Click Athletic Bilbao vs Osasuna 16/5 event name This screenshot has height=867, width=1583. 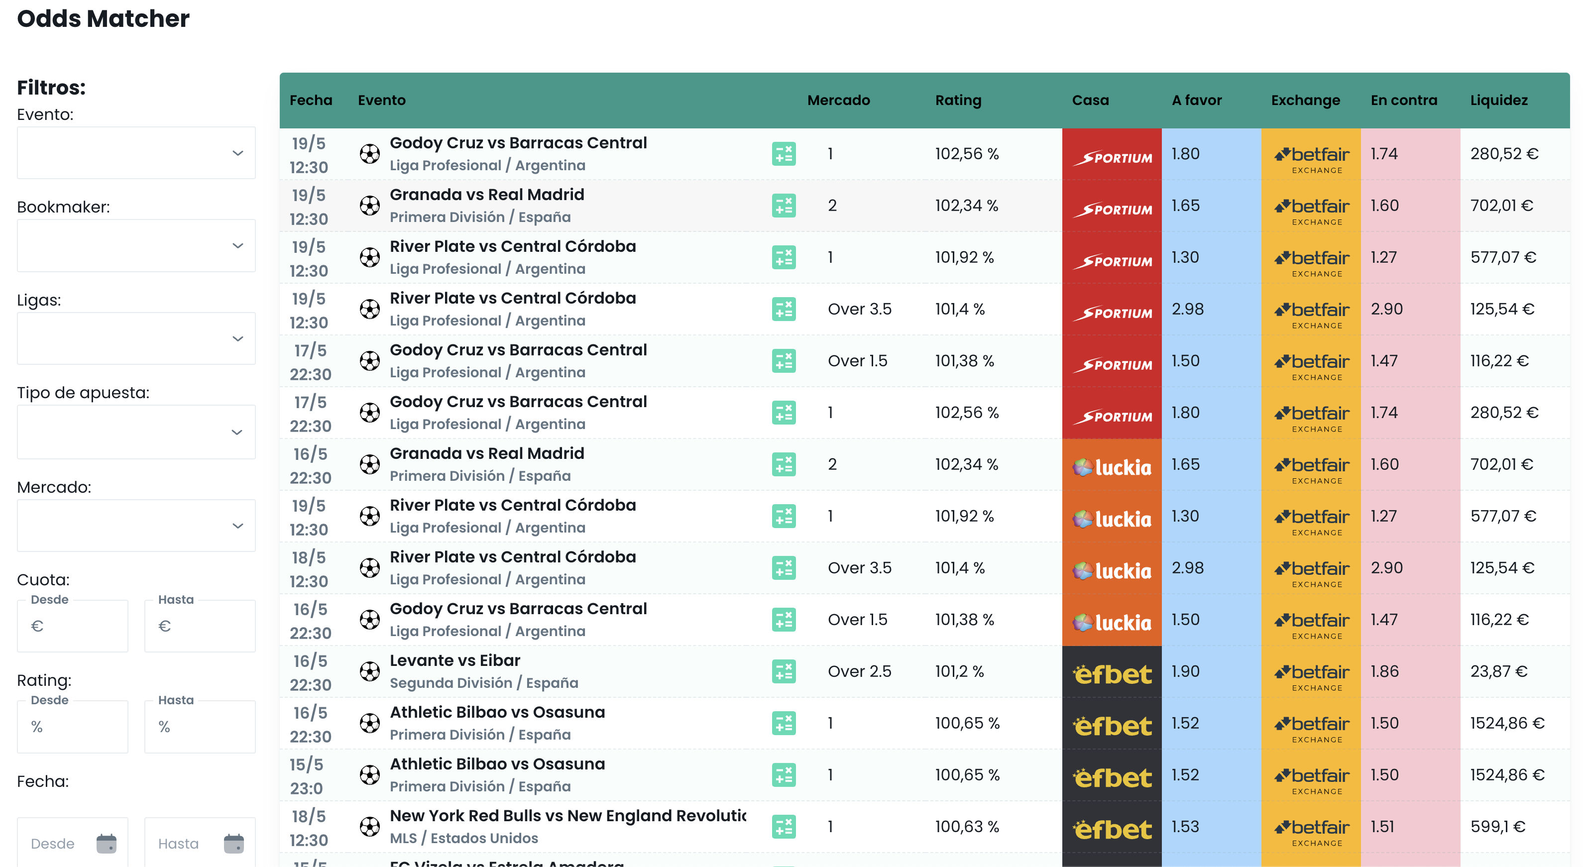tap(497, 712)
